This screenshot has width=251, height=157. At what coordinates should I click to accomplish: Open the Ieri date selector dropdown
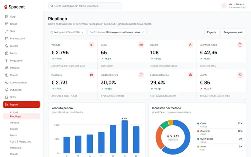tap(67, 32)
